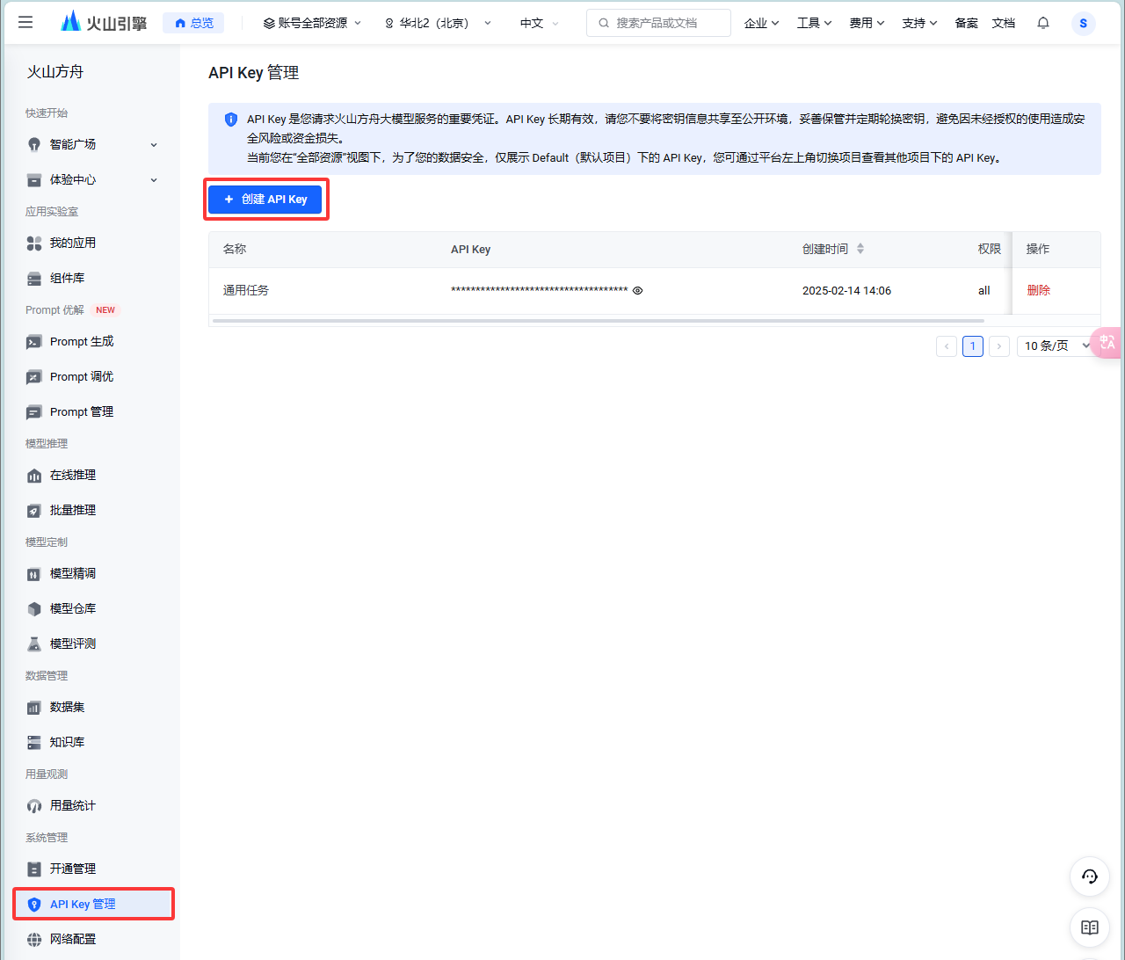Open the 网络配置 page
This screenshot has height=960, width=1125.
point(71,939)
